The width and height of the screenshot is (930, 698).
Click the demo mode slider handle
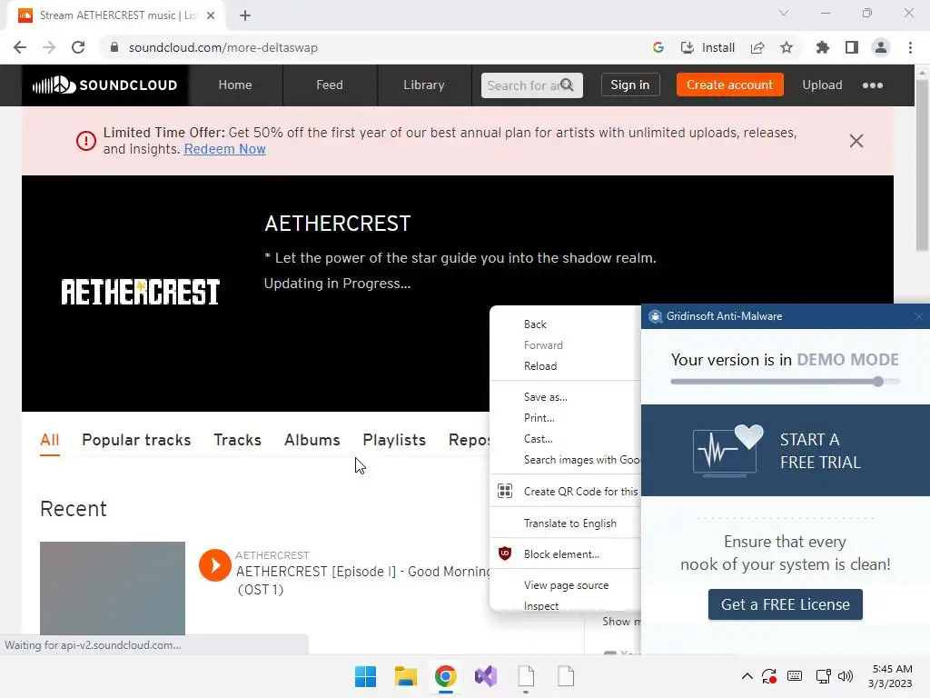878,382
